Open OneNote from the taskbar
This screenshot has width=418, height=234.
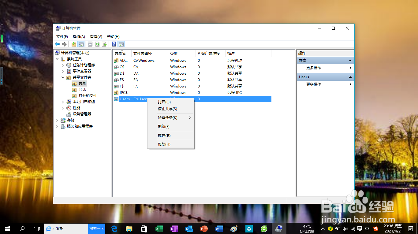pos(174,228)
